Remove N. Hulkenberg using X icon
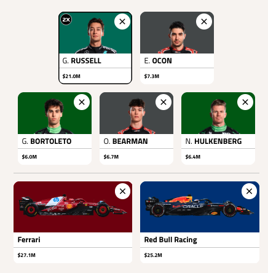Image resolution: width=268 pixels, height=273 pixels. [245, 102]
